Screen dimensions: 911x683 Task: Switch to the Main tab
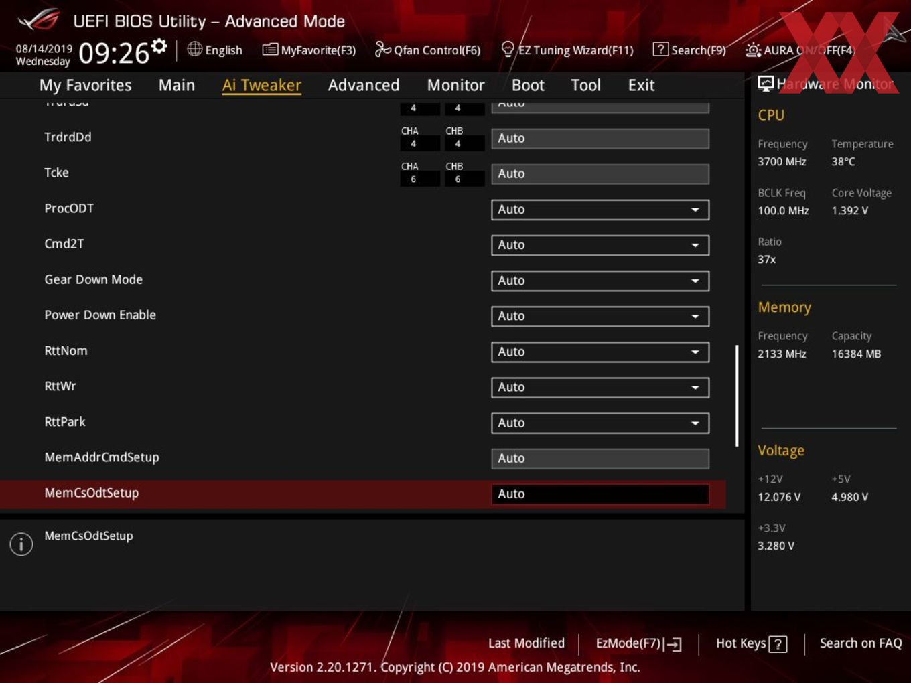tap(177, 85)
